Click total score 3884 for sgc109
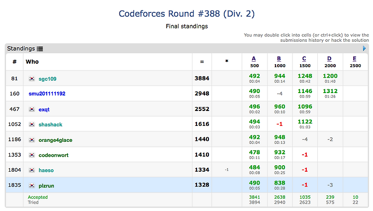This screenshot has height=211, width=373. coord(202,78)
